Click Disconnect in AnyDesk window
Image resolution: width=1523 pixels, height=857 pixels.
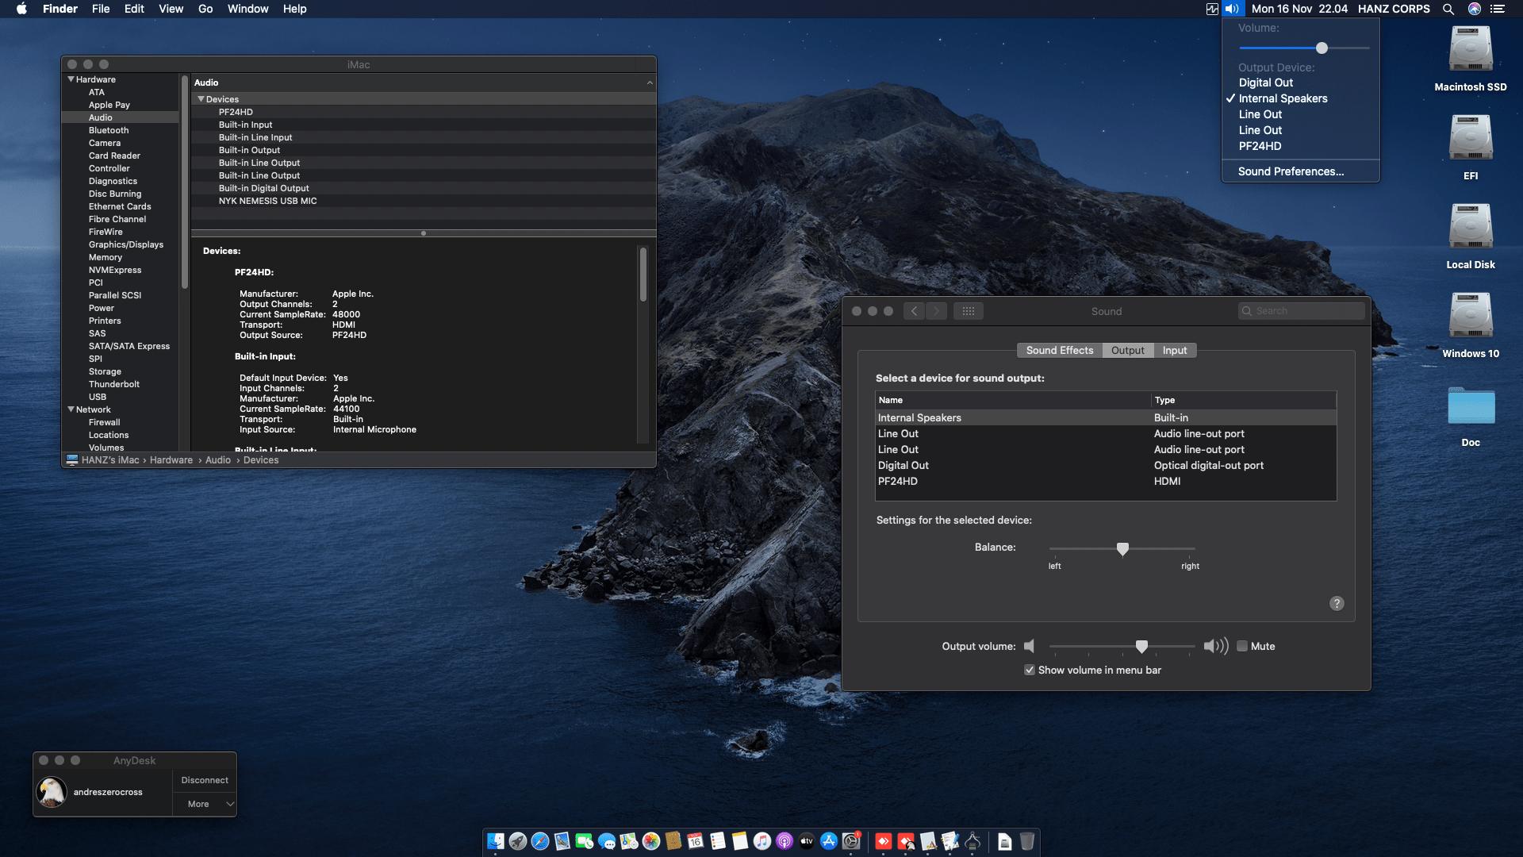pos(205,780)
